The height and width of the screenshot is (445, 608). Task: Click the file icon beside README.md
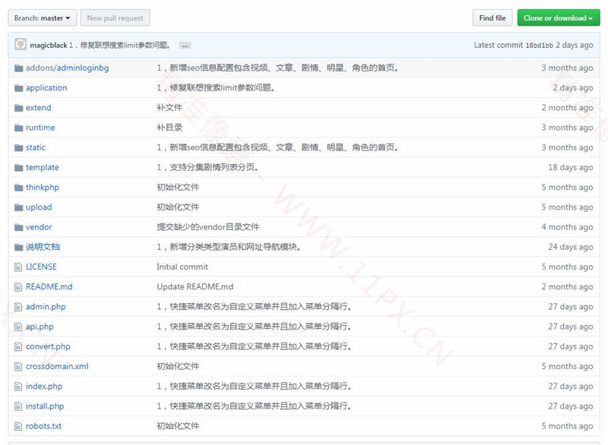[18, 287]
